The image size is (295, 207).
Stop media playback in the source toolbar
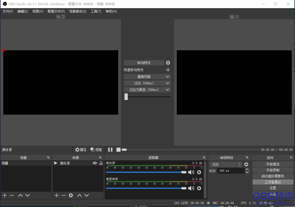click(x=118, y=150)
